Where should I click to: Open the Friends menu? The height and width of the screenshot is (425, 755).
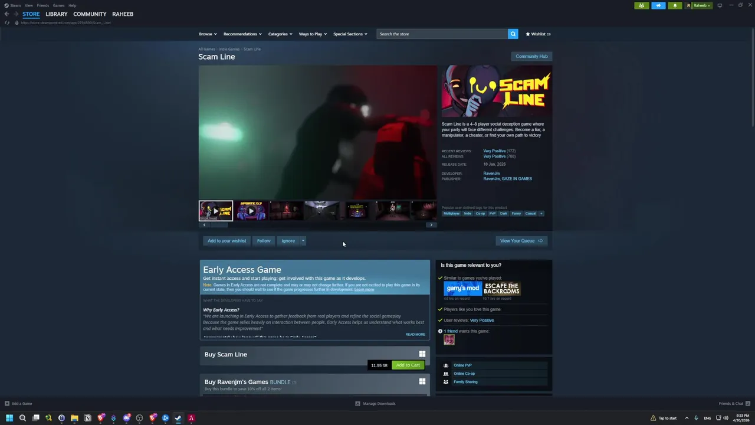tap(42, 5)
